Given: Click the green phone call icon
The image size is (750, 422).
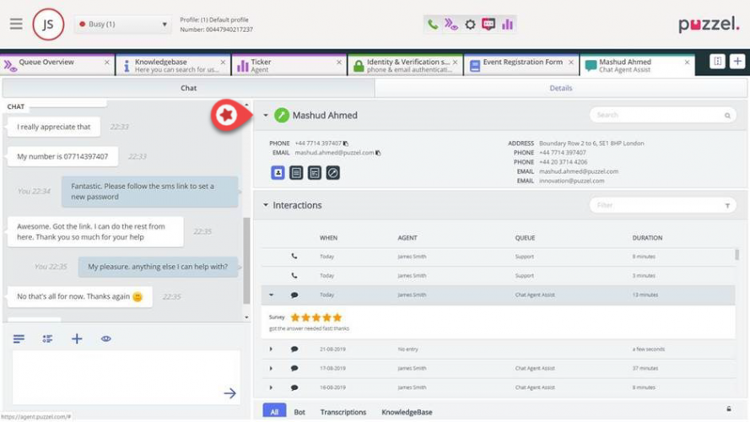Looking at the screenshot, I should click(433, 24).
